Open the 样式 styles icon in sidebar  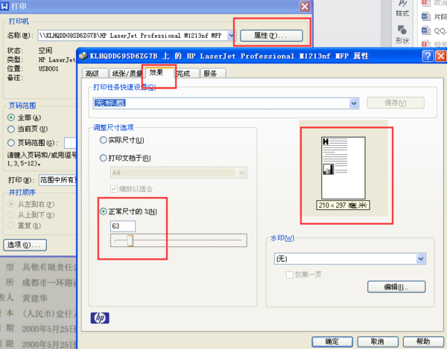click(402, 4)
